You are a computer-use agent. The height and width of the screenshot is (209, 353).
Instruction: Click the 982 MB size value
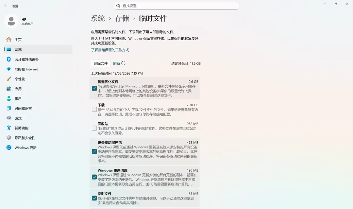click(193, 124)
